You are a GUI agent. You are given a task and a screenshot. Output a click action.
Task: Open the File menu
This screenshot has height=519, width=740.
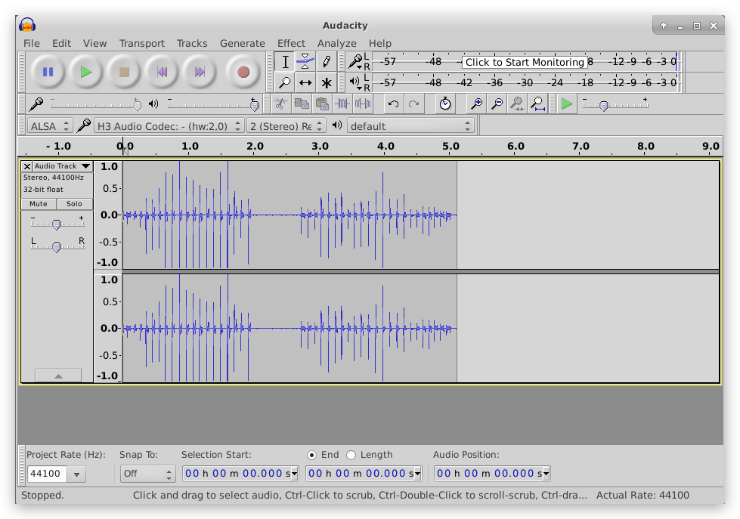[32, 43]
